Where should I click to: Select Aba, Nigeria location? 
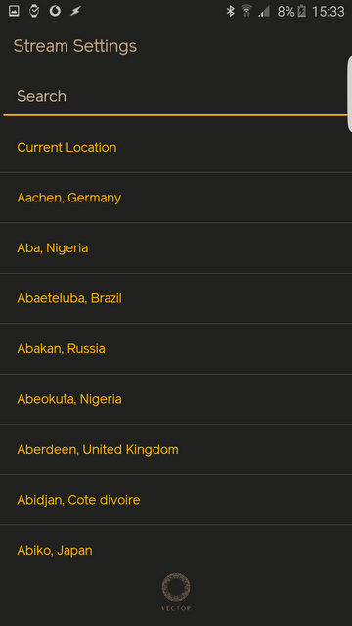(176, 247)
